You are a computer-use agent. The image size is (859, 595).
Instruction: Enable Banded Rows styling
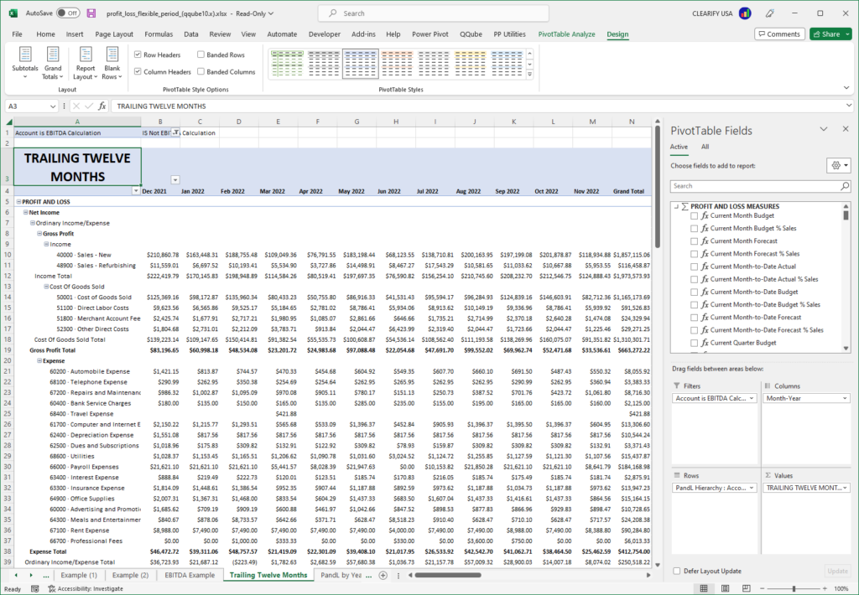[x=199, y=53]
